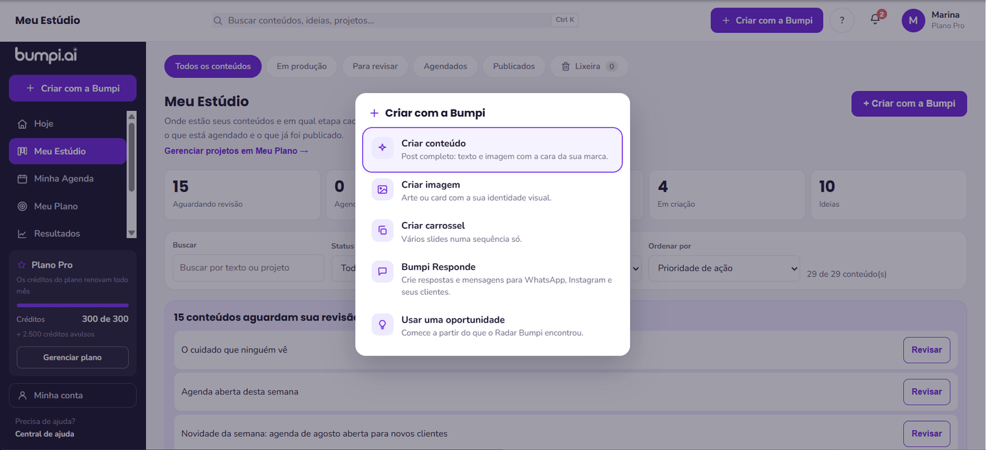Click the Plano Pro star icon
This screenshot has width=986, height=450.
click(21, 264)
